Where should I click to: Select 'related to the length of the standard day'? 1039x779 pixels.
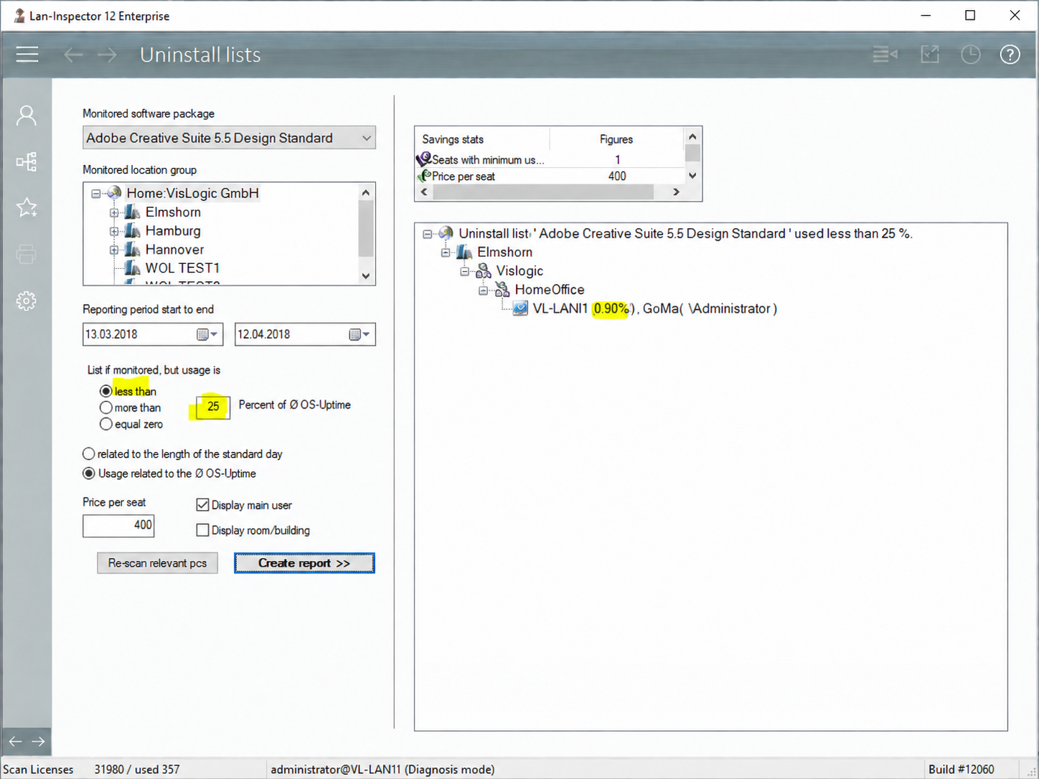click(x=89, y=454)
